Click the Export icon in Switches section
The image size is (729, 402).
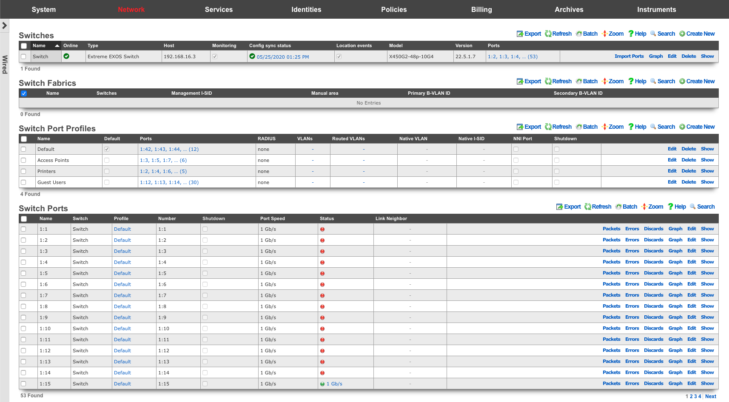click(520, 34)
